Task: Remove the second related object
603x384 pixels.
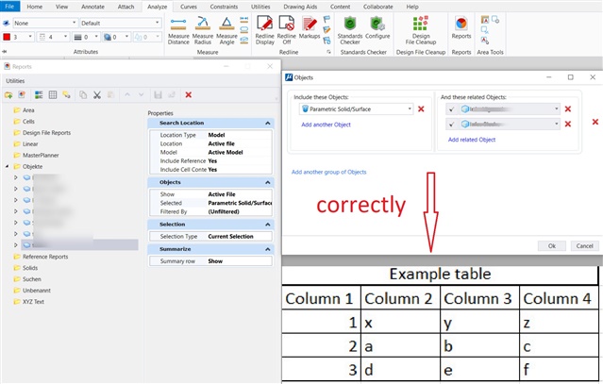Action: (x=568, y=125)
